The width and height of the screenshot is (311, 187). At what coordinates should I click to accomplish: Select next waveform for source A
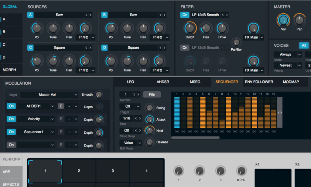[x=91, y=15]
